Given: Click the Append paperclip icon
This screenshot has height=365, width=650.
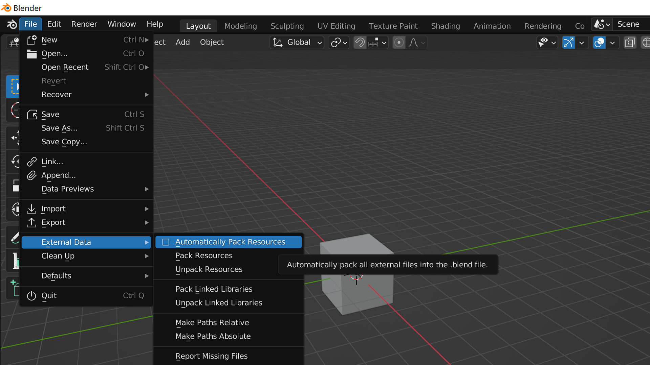Looking at the screenshot, I should pos(31,175).
